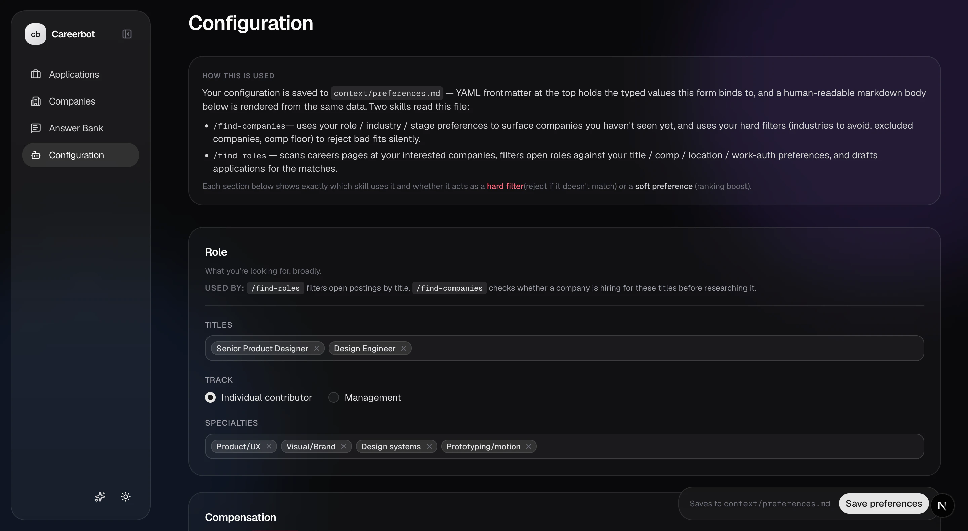Image resolution: width=968 pixels, height=531 pixels.
Task: Click the red hard filter text
Action: point(505,186)
